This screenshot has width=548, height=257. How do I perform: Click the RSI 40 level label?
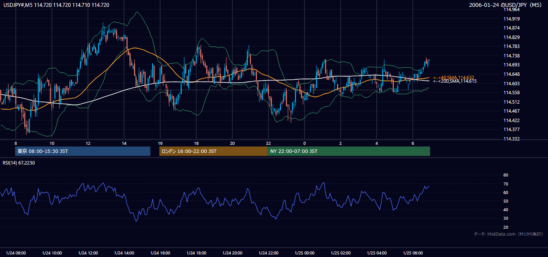point(506,209)
